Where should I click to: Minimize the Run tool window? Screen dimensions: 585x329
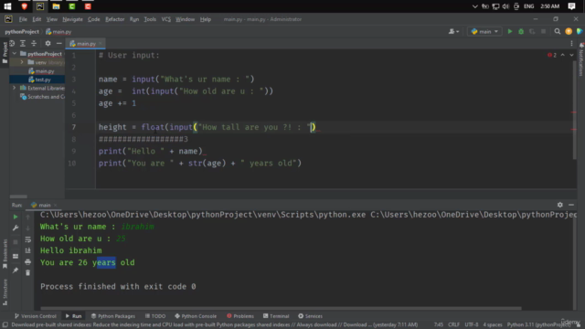click(571, 205)
